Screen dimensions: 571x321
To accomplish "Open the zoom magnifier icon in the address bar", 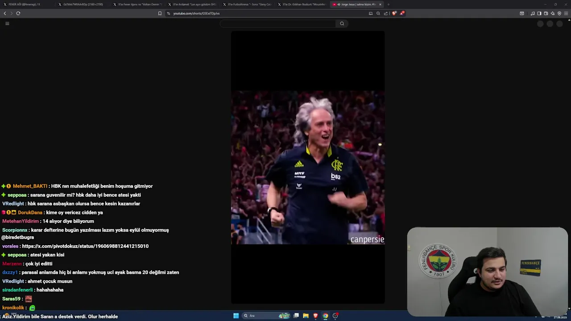I will [x=378, y=13].
